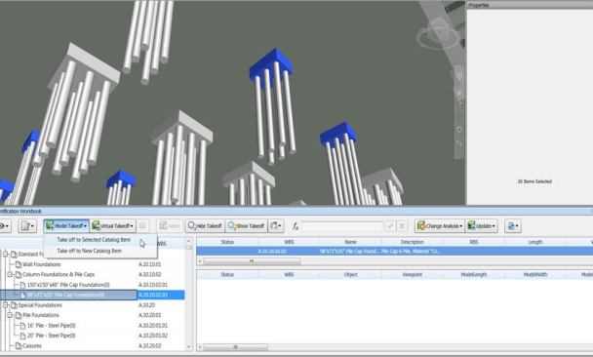Open the export/print dropdown icon

tap(512, 225)
